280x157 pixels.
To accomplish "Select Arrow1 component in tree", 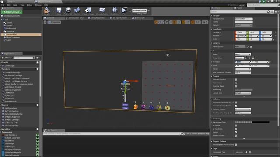I will [9, 23].
